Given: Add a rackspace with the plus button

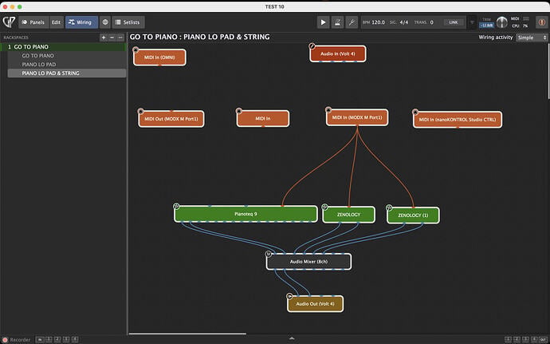Looking at the screenshot, I should point(104,38).
